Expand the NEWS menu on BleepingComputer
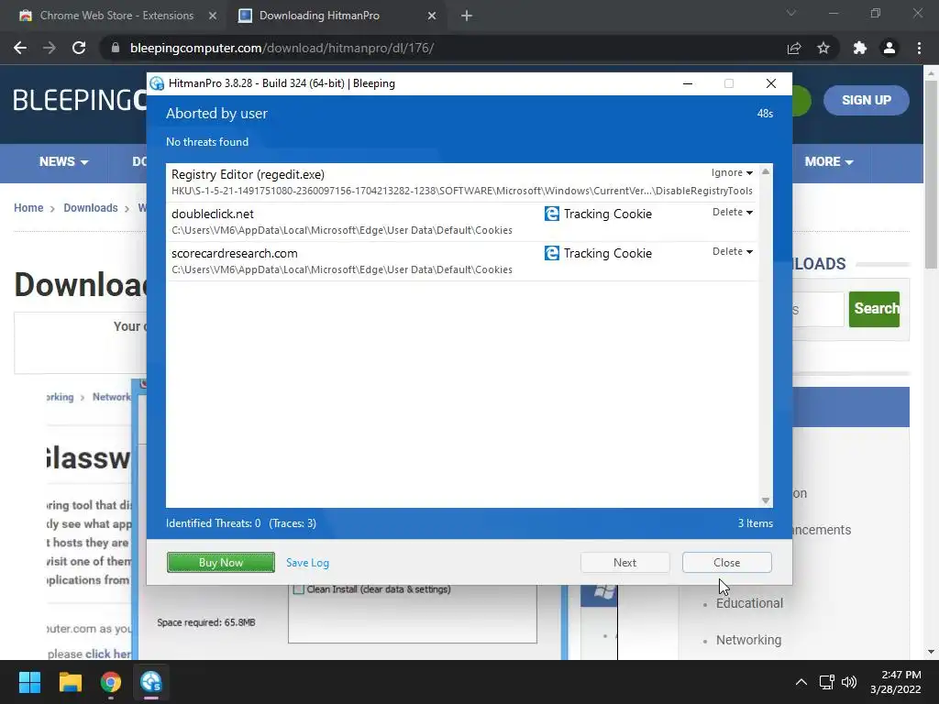 (63, 161)
